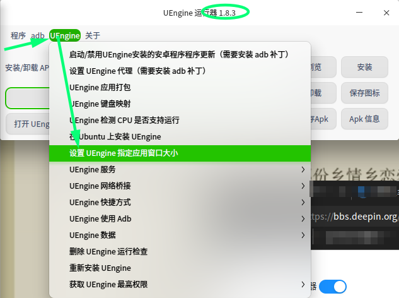Toggle the blue switch at bottom right
399x298 pixels.
pyautogui.click(x=333, y=287)
